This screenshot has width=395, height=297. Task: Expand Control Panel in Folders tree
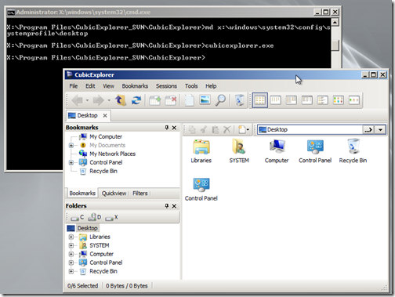[x=71, y=263]
